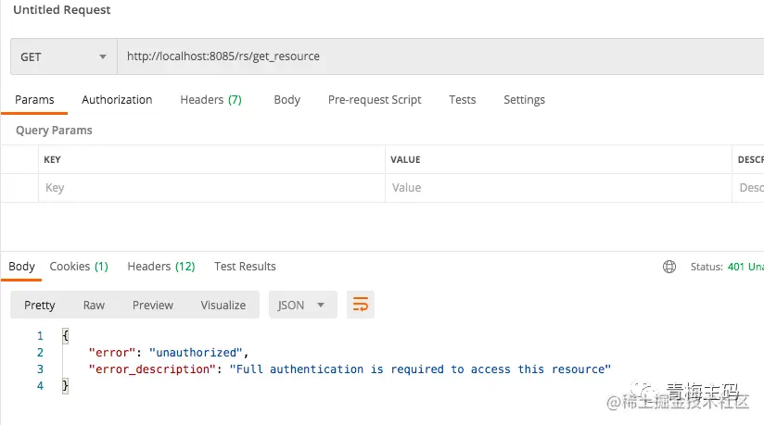
Task: Go to the Tests tab
Action: pyautogui.click(x=462, y=100)
